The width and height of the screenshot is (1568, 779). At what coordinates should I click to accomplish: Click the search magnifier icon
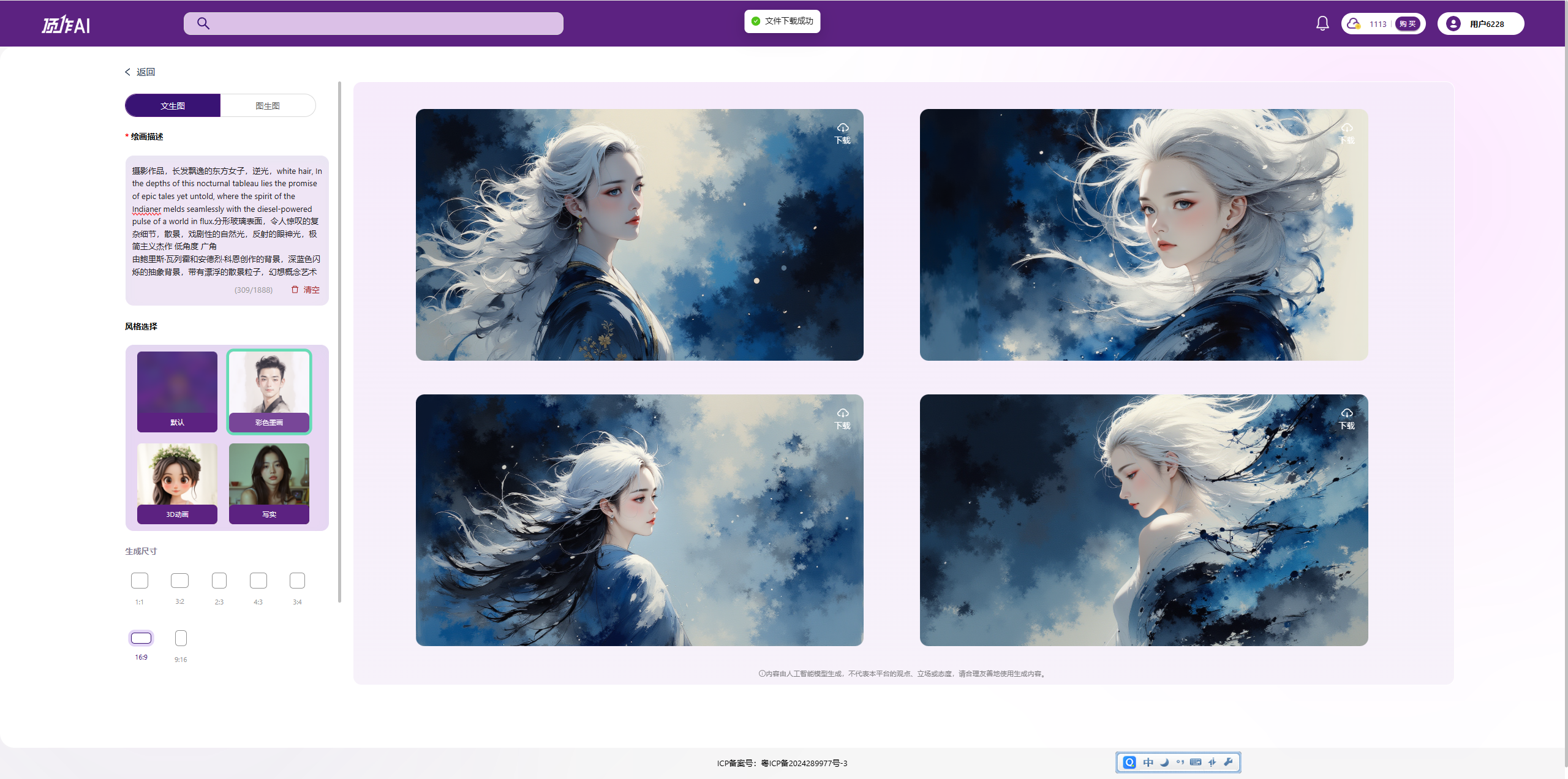click(203, 23)
